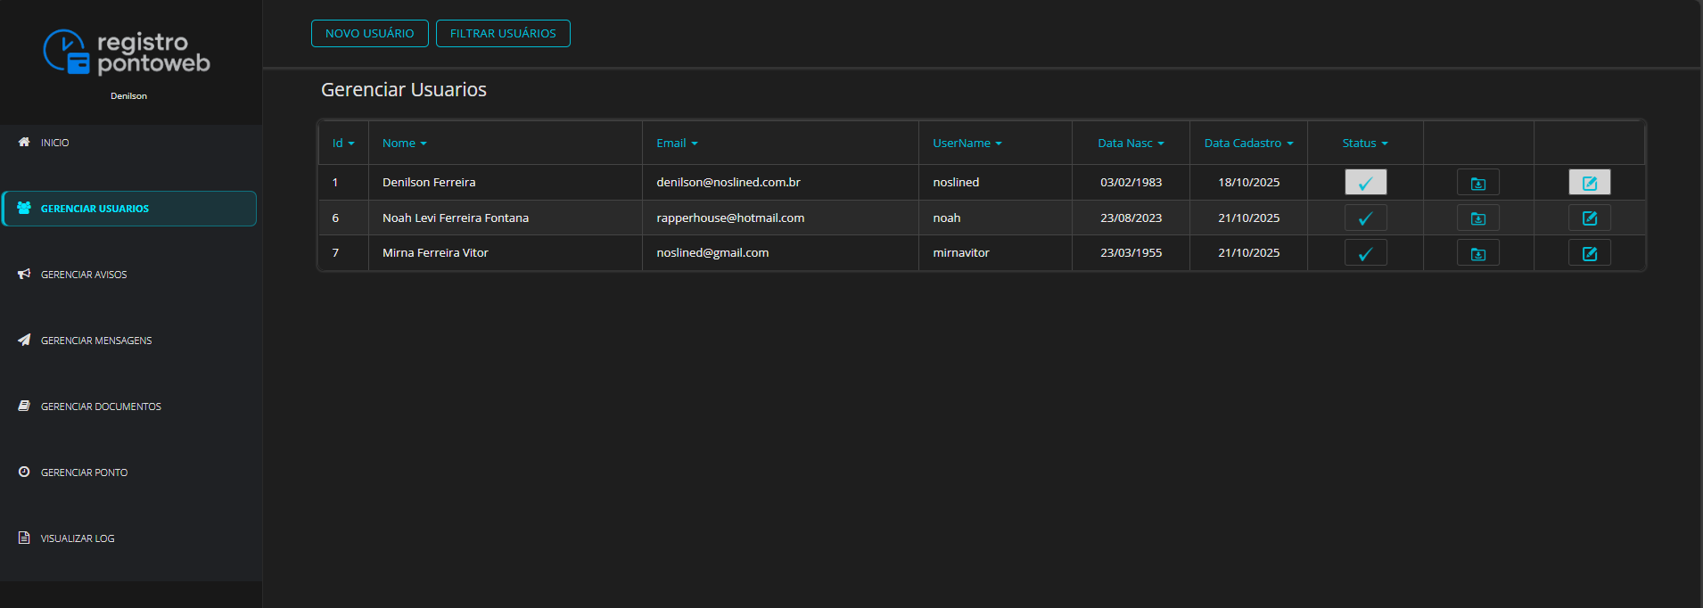Sort the table by the Email column
Image resolution: width=1703 pixels, height=608 pixels.
(677, 144)
